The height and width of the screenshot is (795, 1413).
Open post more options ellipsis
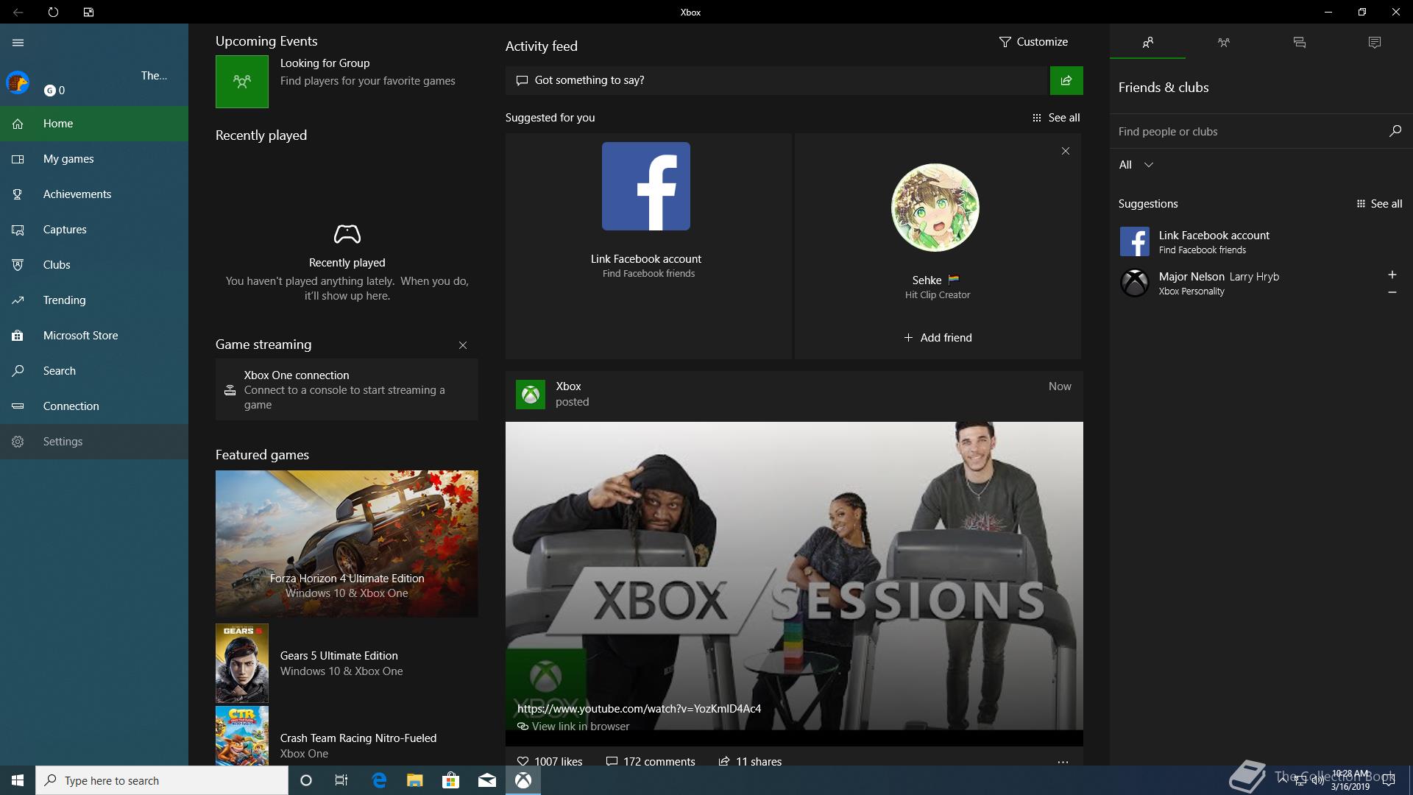pyautogui.click(x=1063, y=762)
